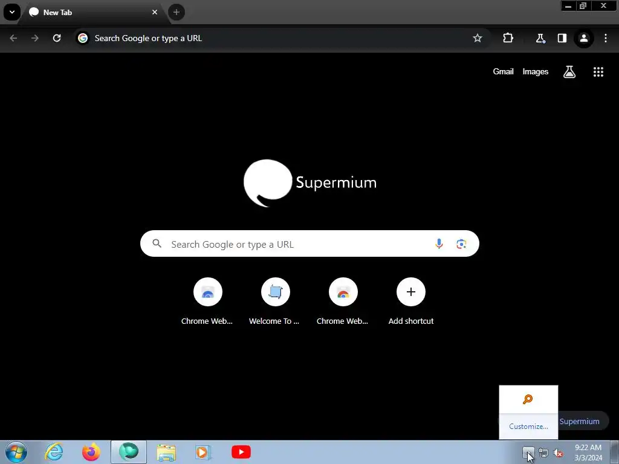Image resolution: width=619 pixels, height=464 pixels.
Task: Click the Supermium logo
Action: point(310,183)
